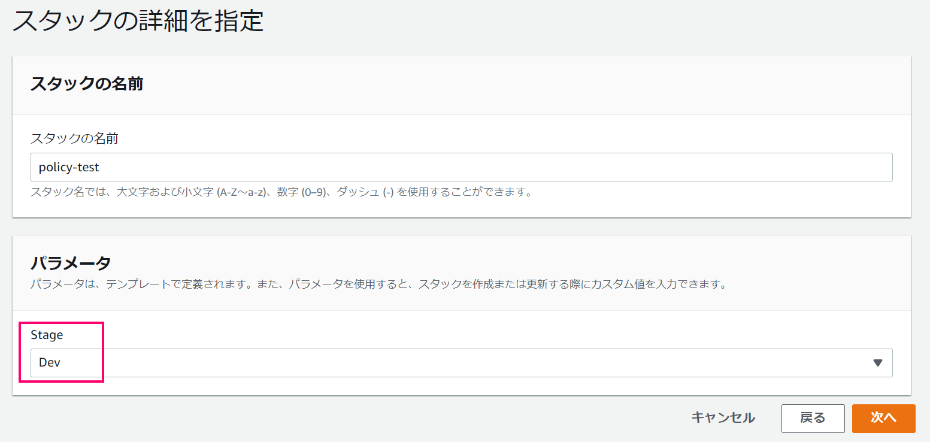Click the pink highlight box around Stage
This screenshot has width=930, height=442.
click(62, 352)
